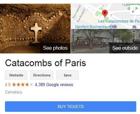Click the Metro M icon beside Denfert-Rochereau
Image resolution: width=140 pixels, height=114 pixels.
click(115, 27)
